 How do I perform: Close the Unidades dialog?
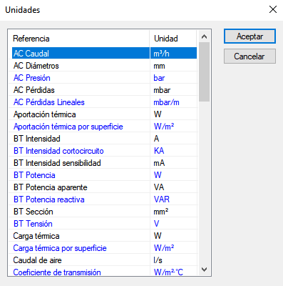[273, 9]
